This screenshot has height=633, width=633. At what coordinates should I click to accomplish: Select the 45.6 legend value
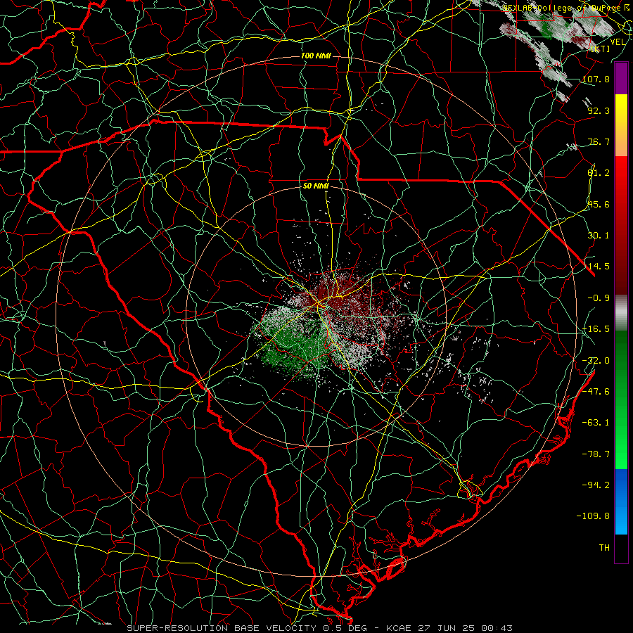coord(599,204)
